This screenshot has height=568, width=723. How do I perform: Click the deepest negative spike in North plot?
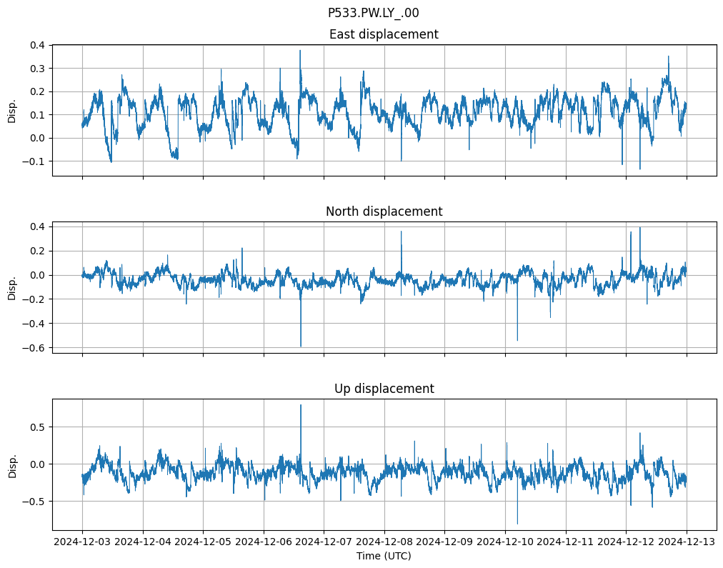coord(301,347)
